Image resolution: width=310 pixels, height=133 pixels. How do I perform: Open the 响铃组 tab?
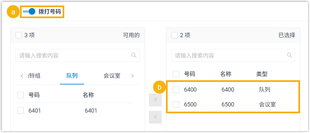click(x=35, y=76)
